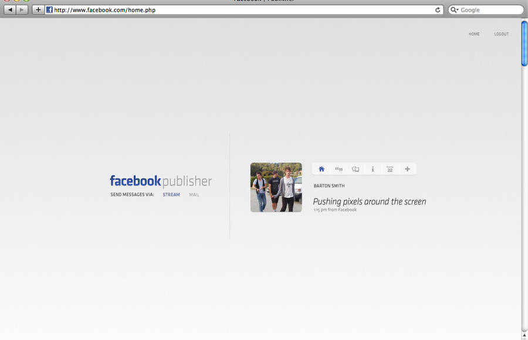Go back with browser back arrow
Viewport: 528px width, 340px height.
coord(10,10)
